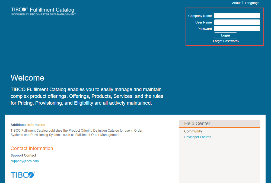
Task: Click the Community label in Help Center
Action: click(193, 131)
